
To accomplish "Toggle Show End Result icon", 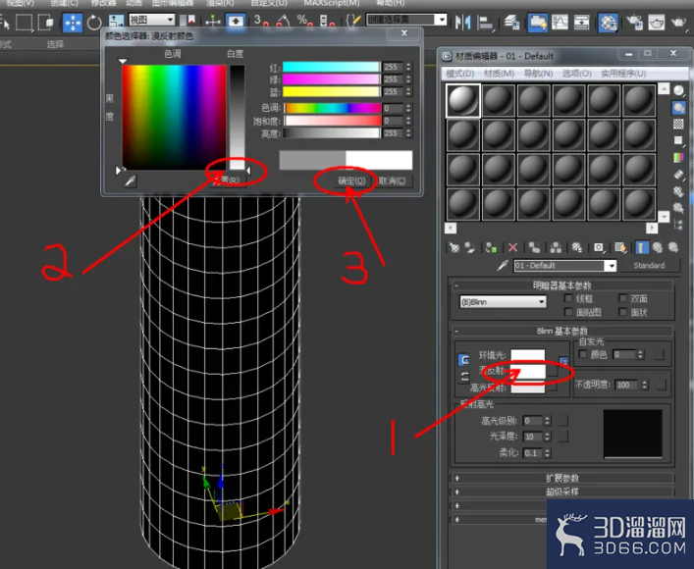I will [x=641, y=247].
